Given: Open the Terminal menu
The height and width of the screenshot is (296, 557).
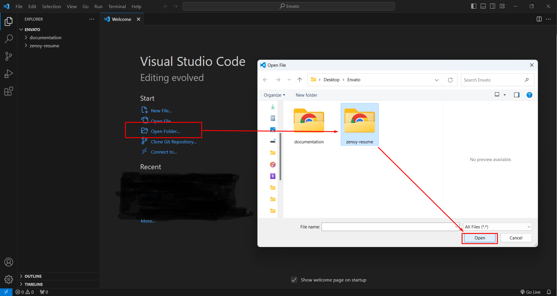Looking at the screenshot, I should [117, 6].
